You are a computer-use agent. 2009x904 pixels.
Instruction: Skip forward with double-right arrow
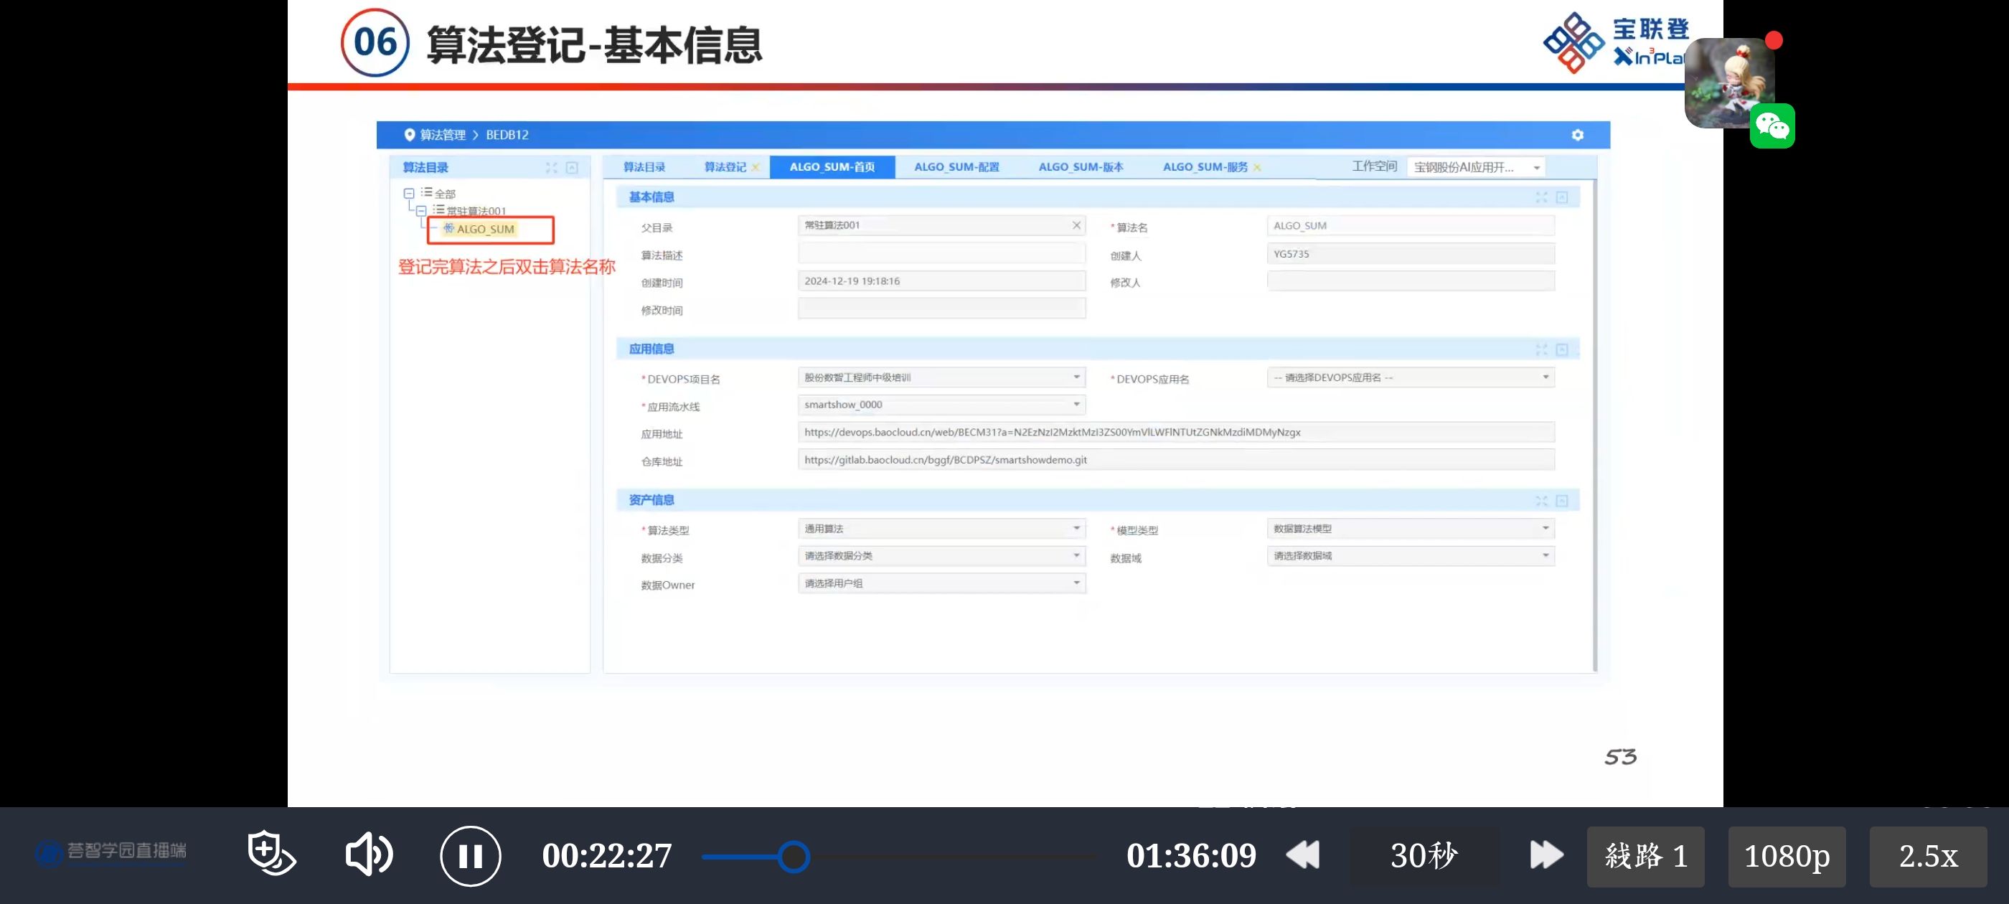pyautogui.click(x=1545, y=855)
